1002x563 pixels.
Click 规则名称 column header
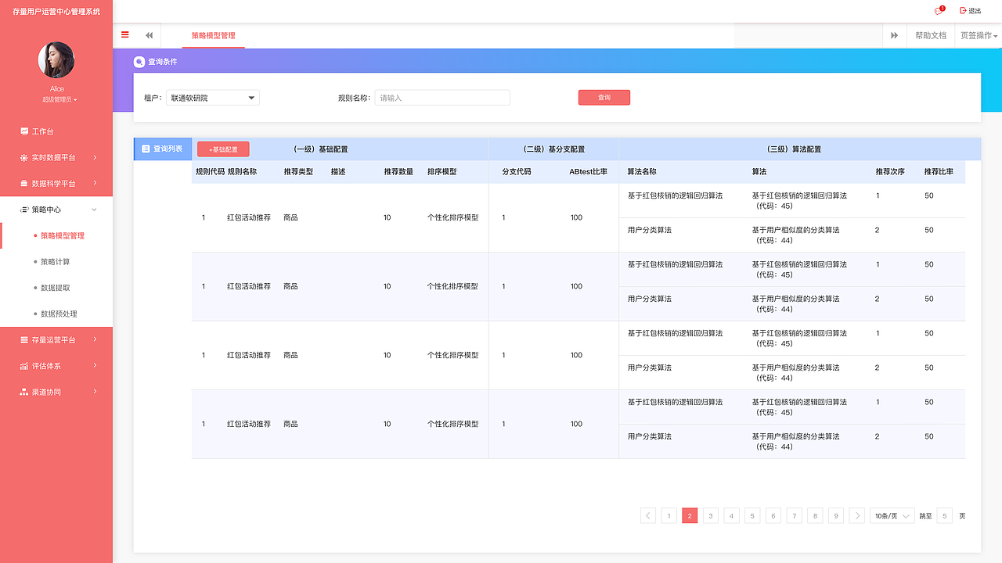click(x=242, y=171)
